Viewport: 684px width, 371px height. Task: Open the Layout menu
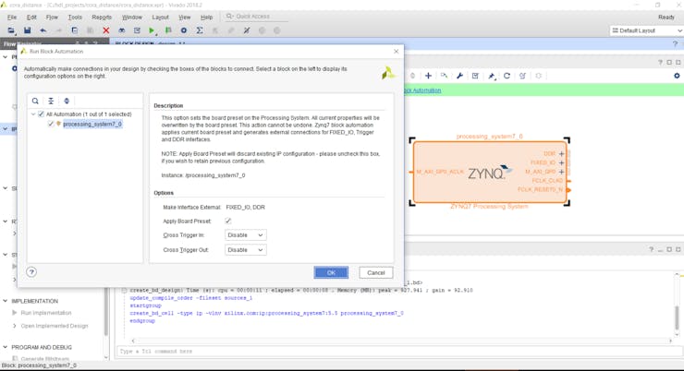click(x=160, y=17)
